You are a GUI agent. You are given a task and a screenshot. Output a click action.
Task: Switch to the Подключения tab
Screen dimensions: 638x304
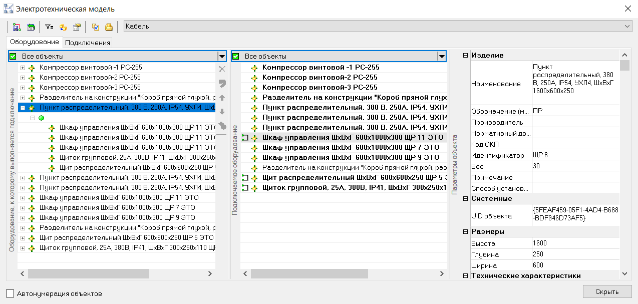pos(88,43)
